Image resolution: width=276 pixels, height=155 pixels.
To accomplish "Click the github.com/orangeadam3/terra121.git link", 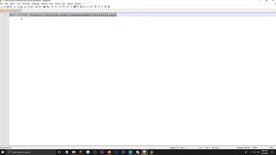I will 73,15.
